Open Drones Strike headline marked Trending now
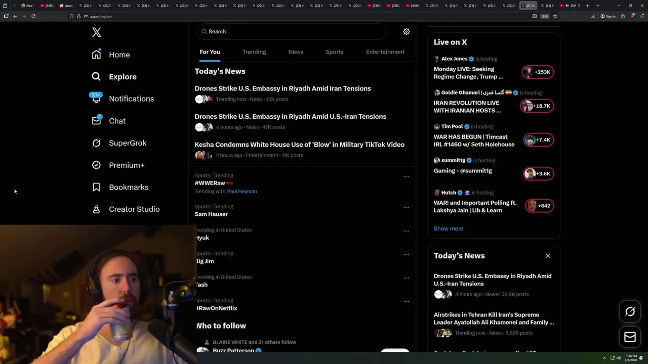The width and height of the screenshot is (648, 364). [283, 88]
